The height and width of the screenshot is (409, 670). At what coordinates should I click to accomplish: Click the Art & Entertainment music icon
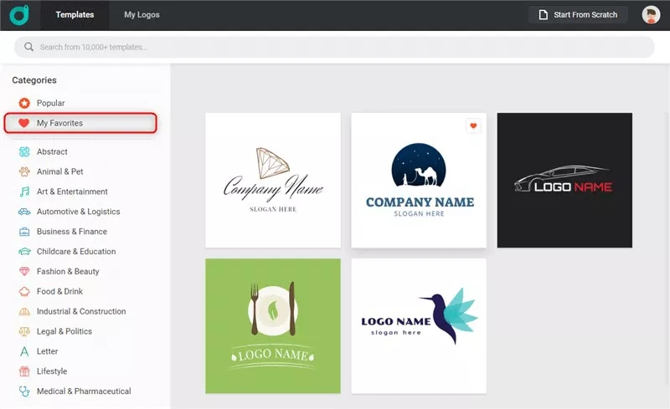(24, 192)
